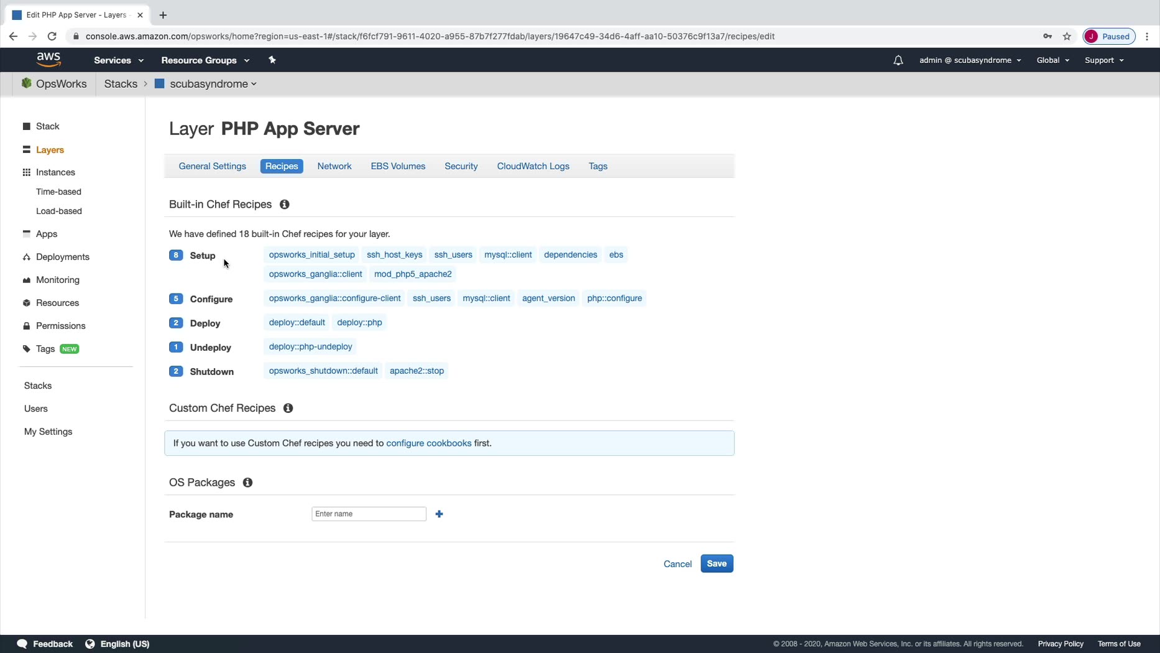Click the info icon next to Built-in Chef Recipes
The image size is (1160, 653).
pos(284,205)
